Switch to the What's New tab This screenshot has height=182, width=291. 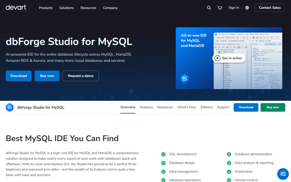pos(187,107)
